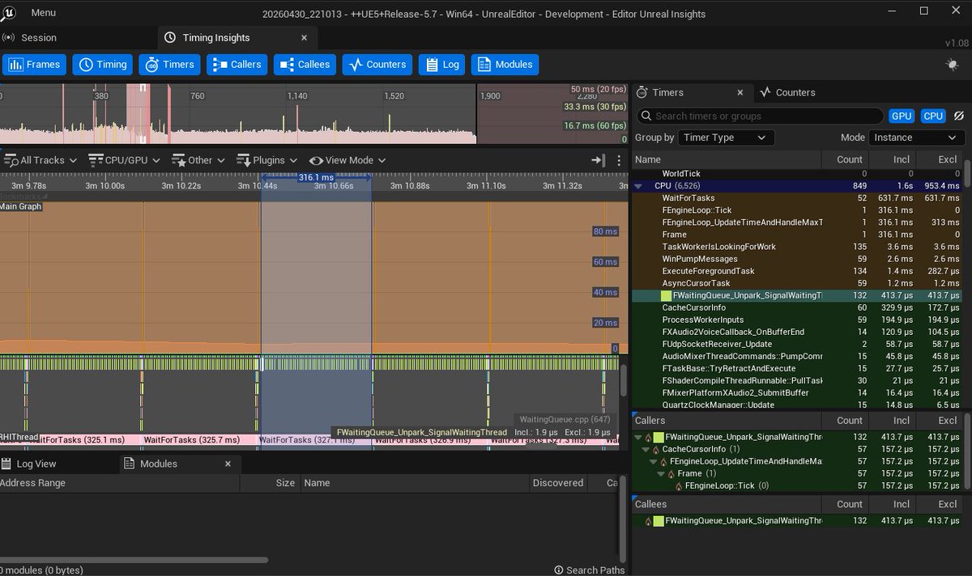Close the Timers panel tab
Viewport: 972px width, 576px height.
click(x=740, y=92)
